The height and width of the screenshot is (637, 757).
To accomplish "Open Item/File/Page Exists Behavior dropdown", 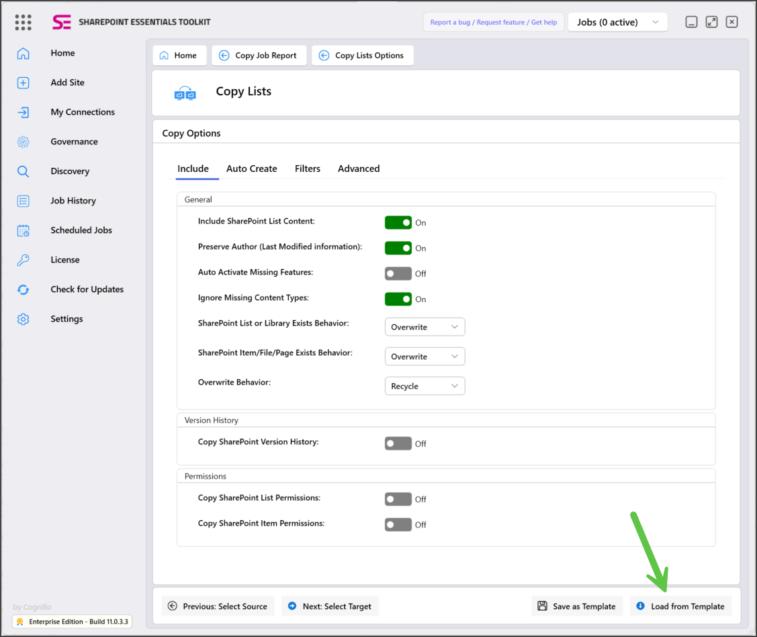I will point(425,356).
